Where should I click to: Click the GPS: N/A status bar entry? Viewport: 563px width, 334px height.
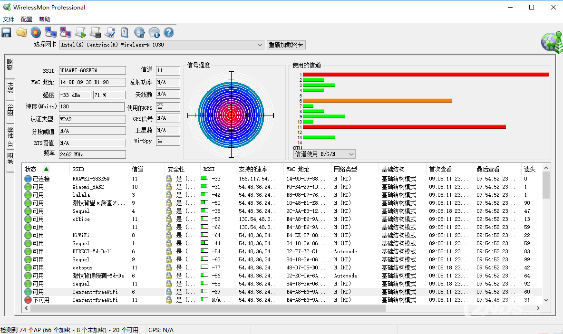click(x=161, y=330)
